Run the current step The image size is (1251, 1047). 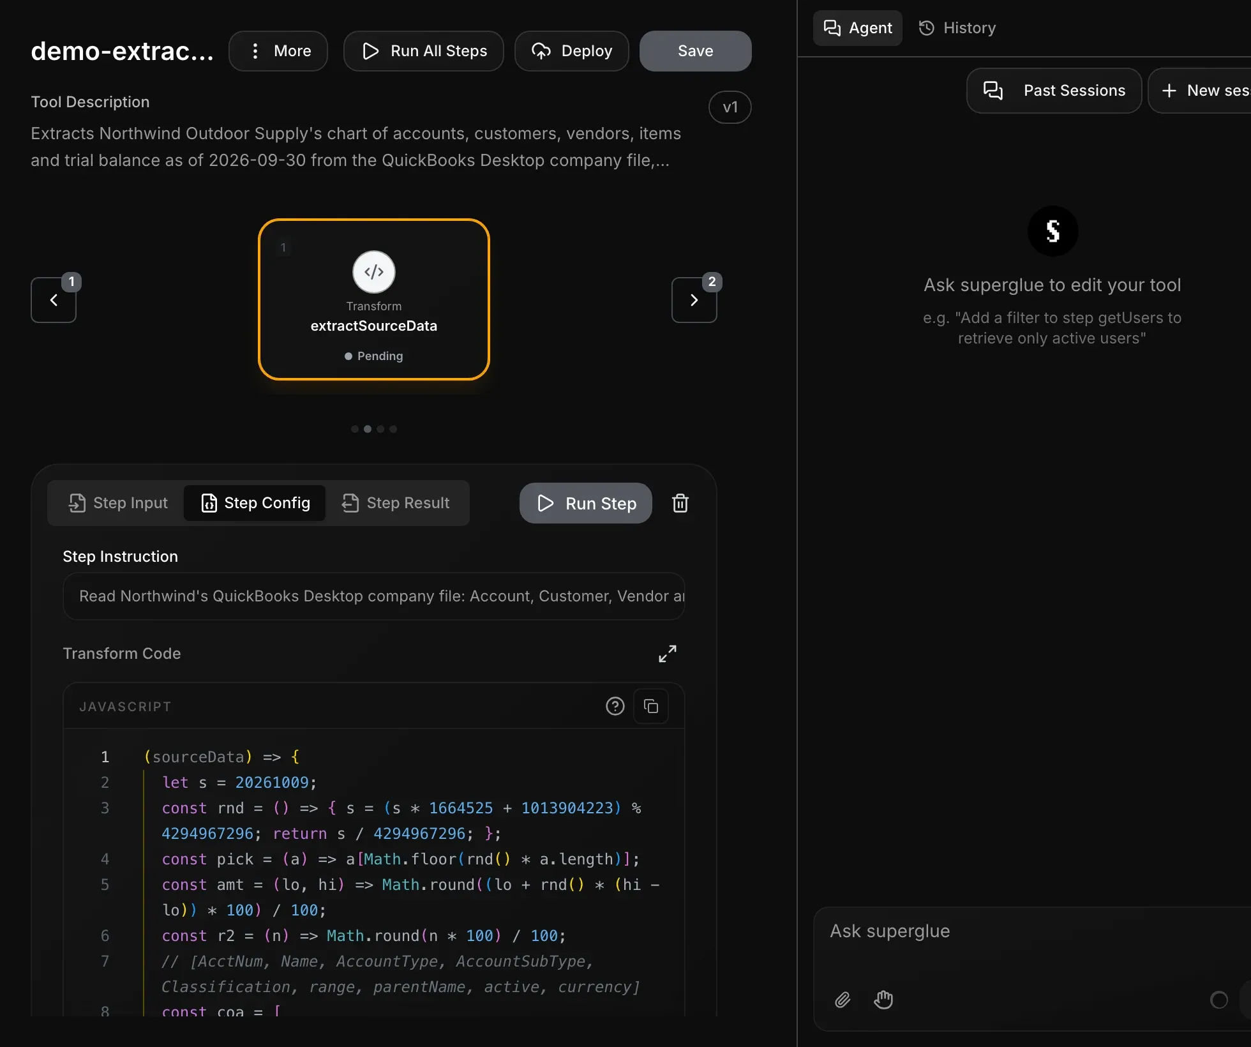pos(586,503)
